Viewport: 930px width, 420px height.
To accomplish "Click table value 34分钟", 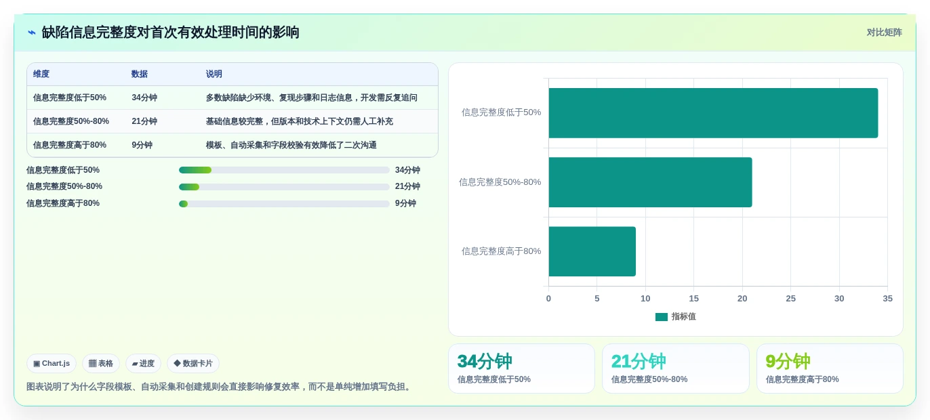I will coord(144,98).
